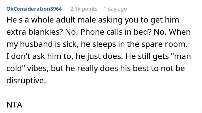
Task: Click the word 'cold"' starting fifth line
Action: (16, 68)
